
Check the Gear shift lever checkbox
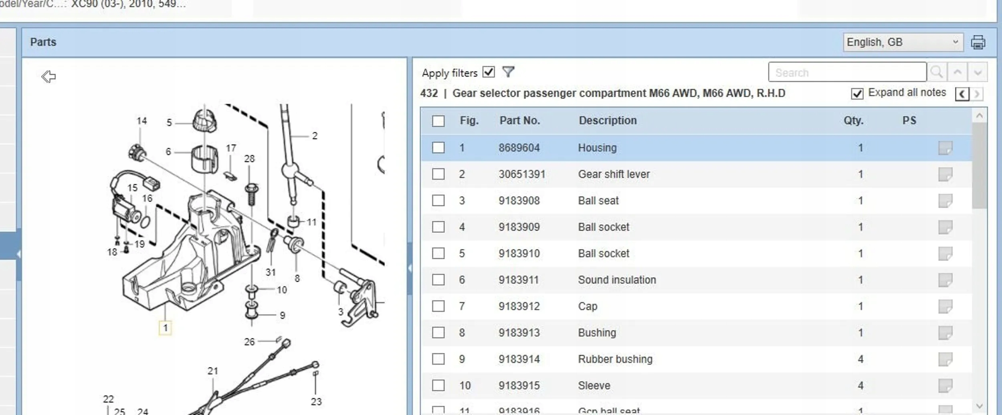(x=438, y=174)
